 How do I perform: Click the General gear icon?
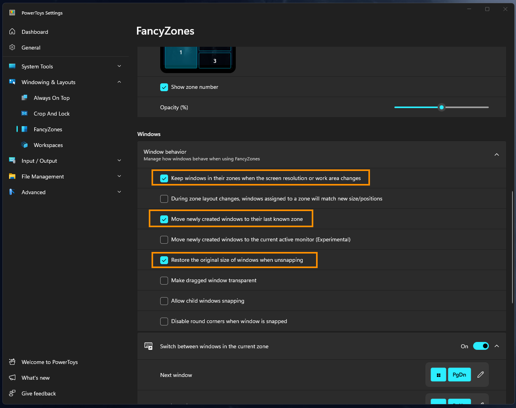[x=12, y=48]
